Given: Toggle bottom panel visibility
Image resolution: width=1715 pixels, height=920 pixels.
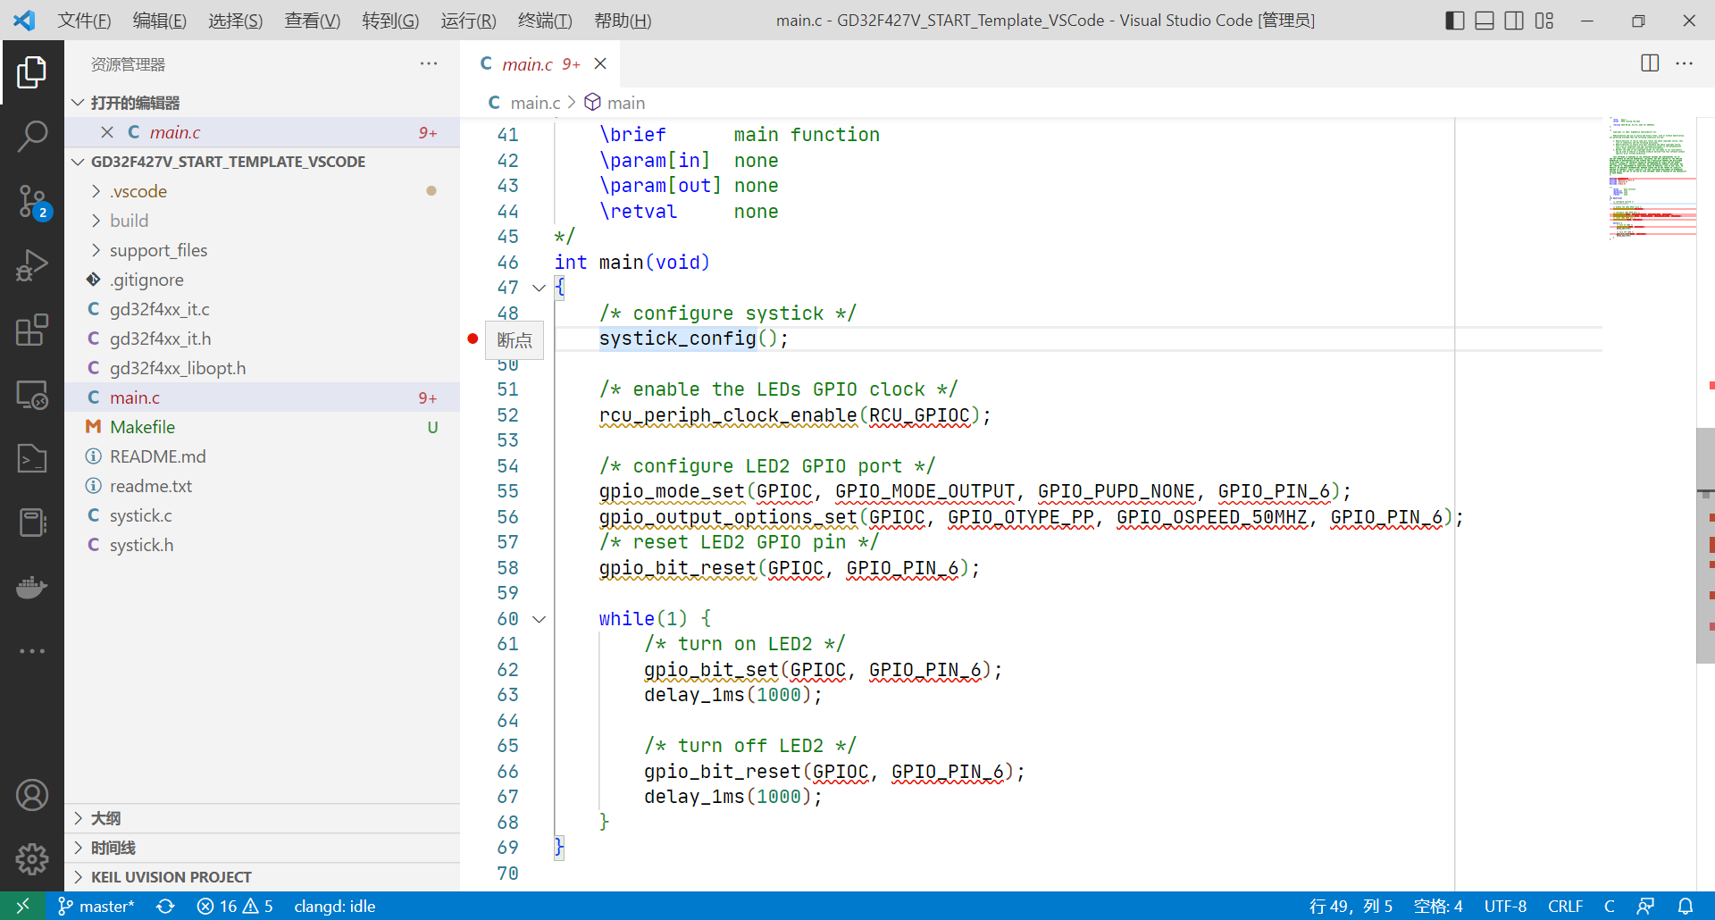Looking at the screenshot, I should click(1485, 21).
